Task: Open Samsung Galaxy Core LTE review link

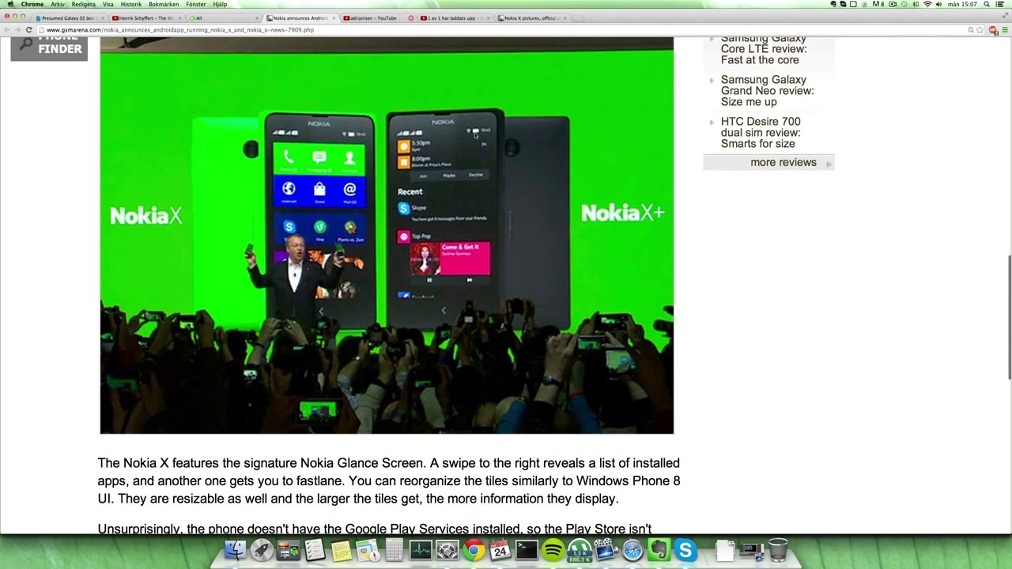Action: (x=764, y=49)
